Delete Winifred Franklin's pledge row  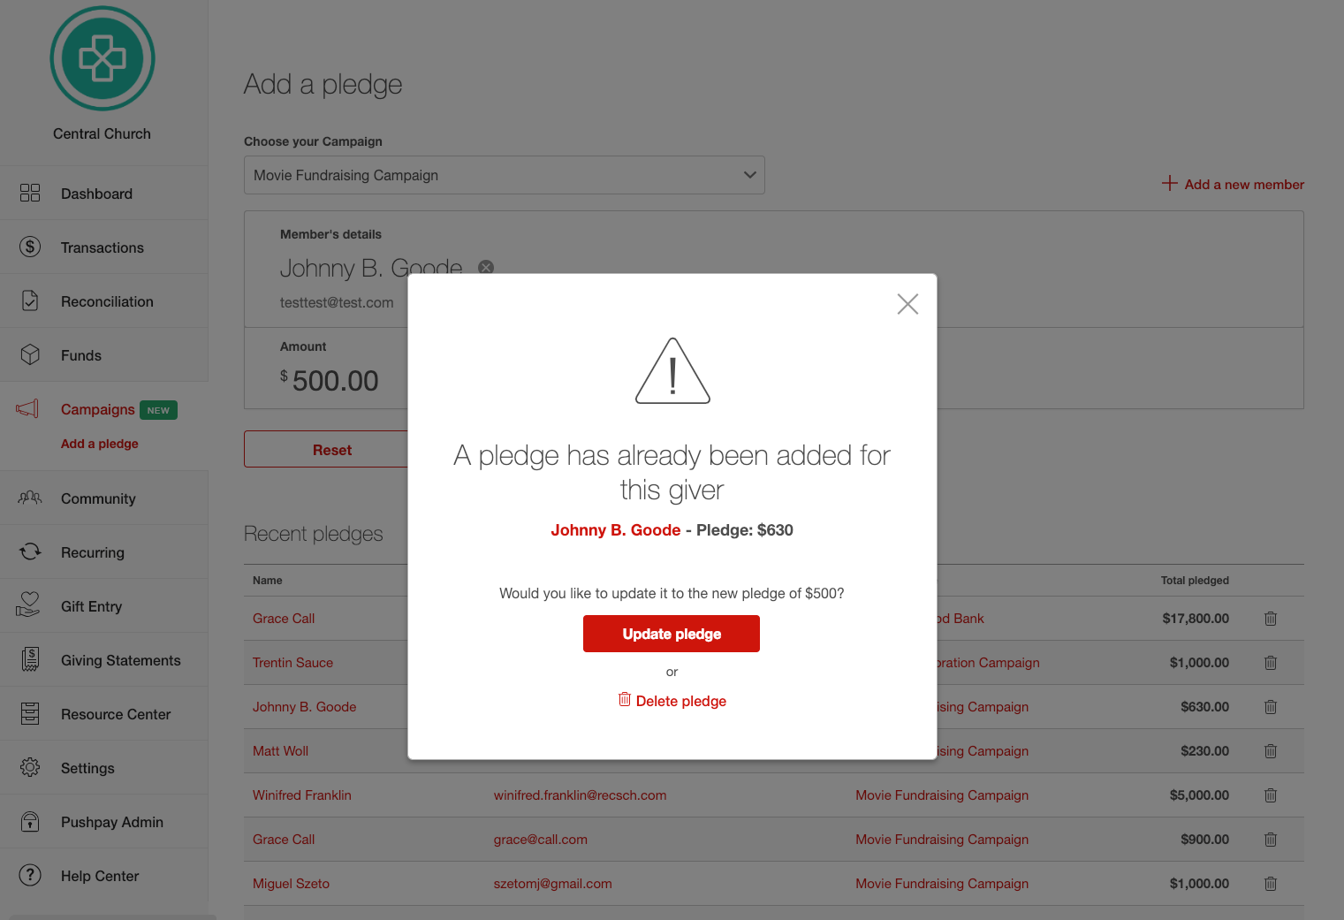click(x=1271, y=795)
